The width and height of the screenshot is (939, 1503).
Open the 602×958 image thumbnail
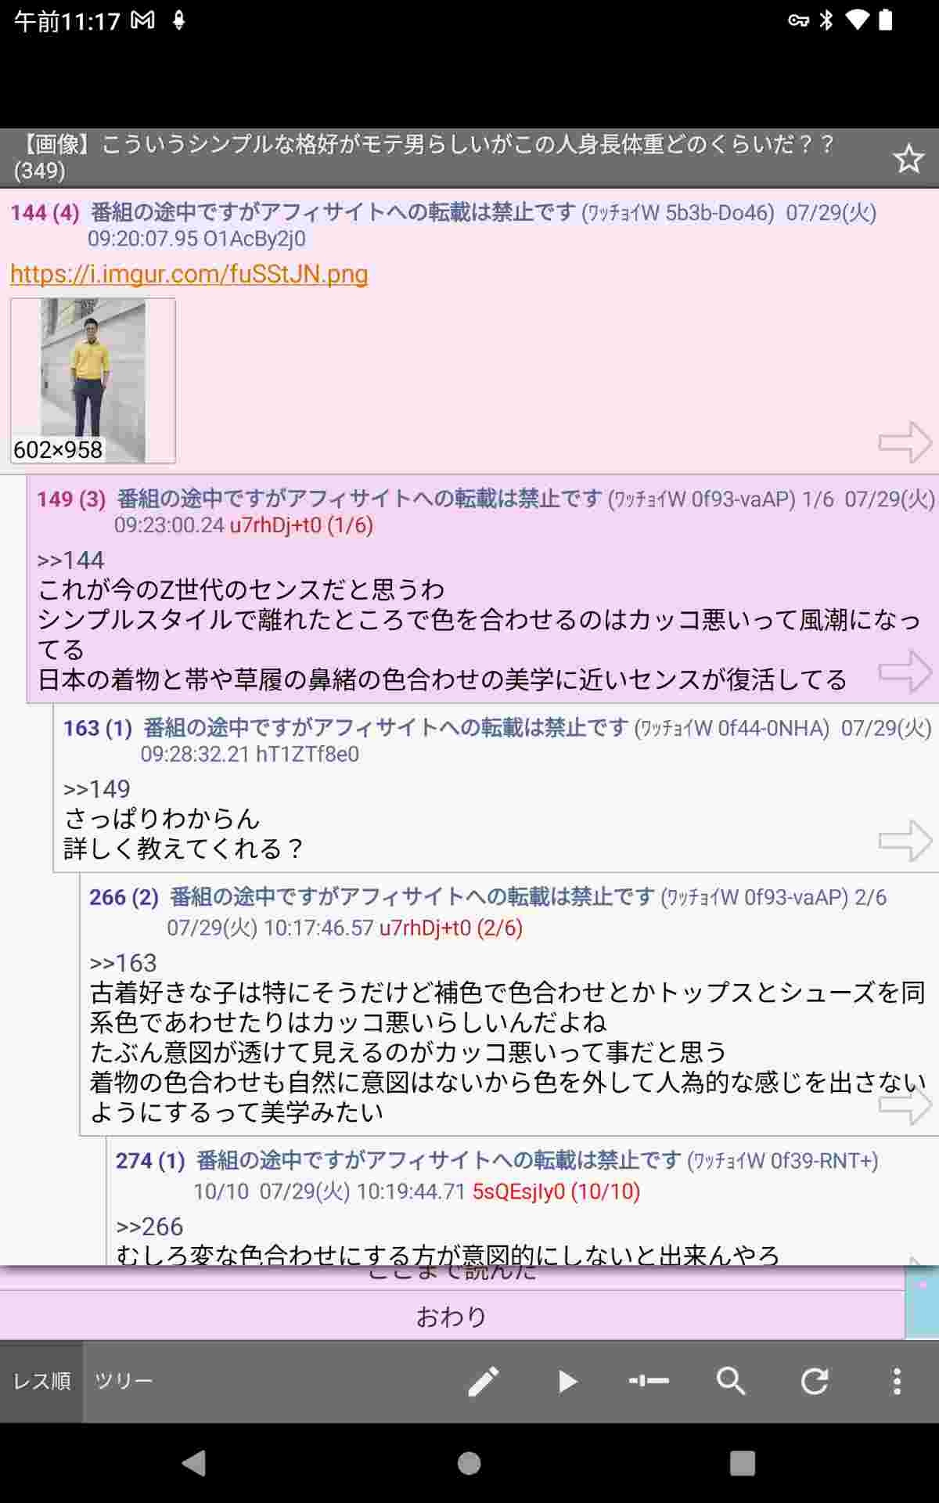coord(93,380)
